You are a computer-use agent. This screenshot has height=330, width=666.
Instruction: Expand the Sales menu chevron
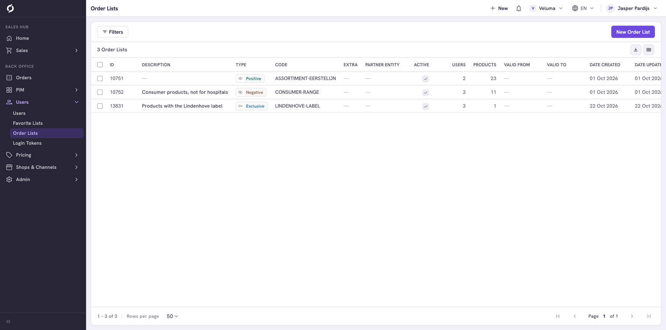(x=77, y=51)
